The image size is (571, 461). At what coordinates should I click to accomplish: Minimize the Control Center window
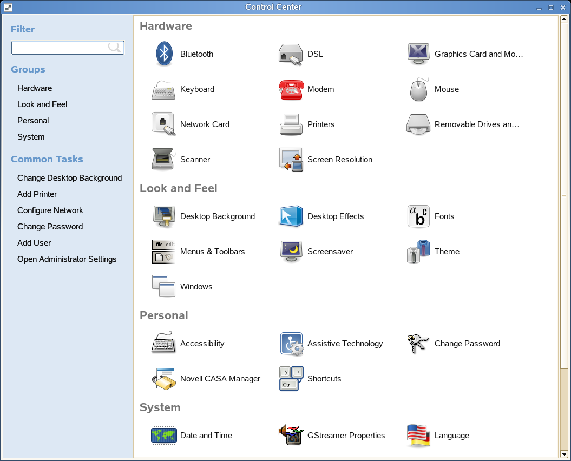[539, 7]
